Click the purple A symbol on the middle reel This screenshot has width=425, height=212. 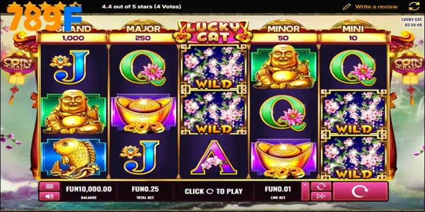tap(214, 157)
